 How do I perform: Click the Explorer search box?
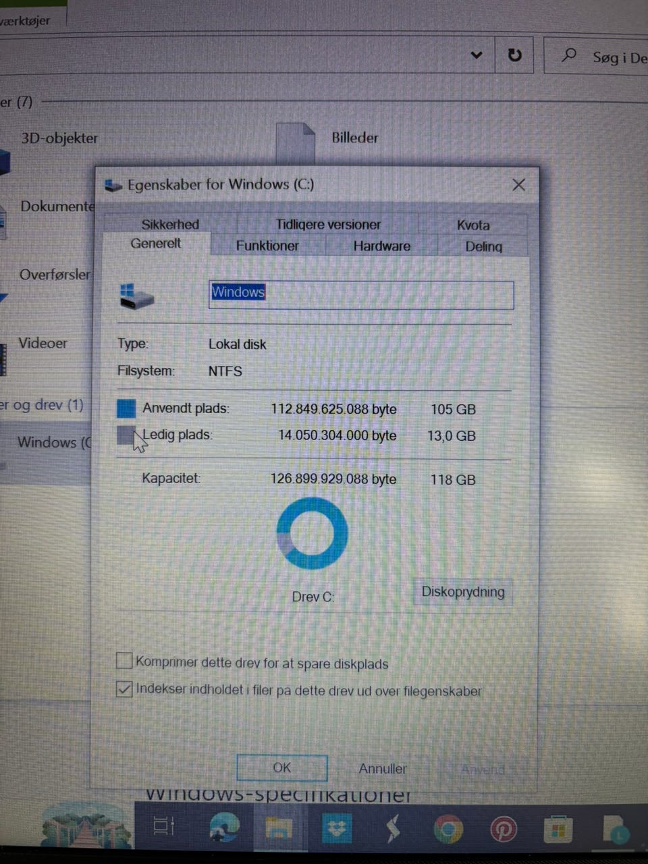coord(597,56)
